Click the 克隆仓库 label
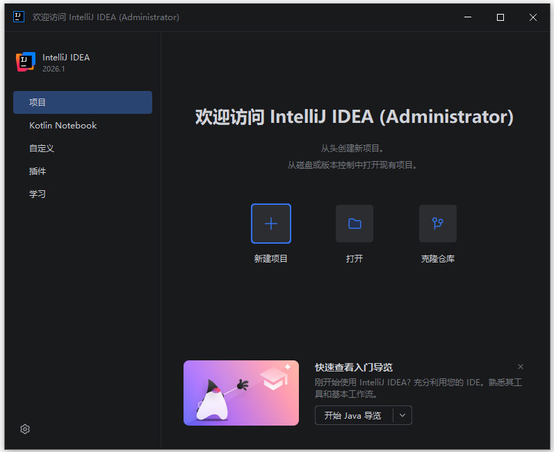 tap(438, 259)
